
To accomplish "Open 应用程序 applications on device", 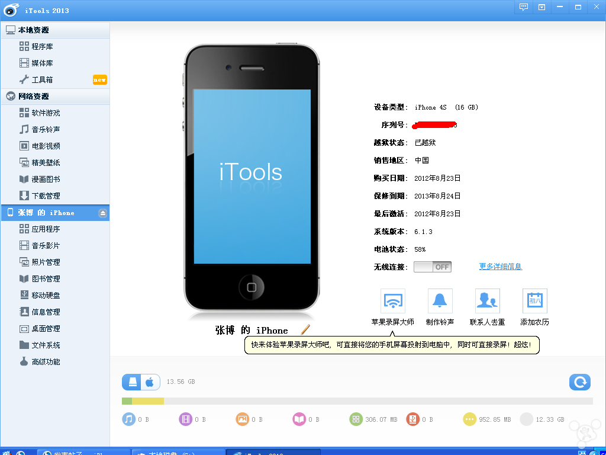I will click(55, 229).
